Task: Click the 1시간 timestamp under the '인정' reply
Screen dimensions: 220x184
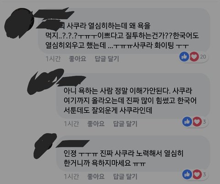Action: click(71, 177)
